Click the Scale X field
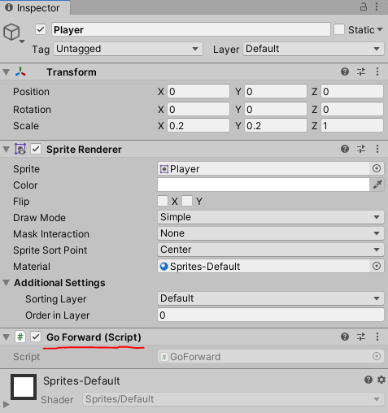Image resolution: width=388 pixels, height=413 pixels. pos(198,125)
